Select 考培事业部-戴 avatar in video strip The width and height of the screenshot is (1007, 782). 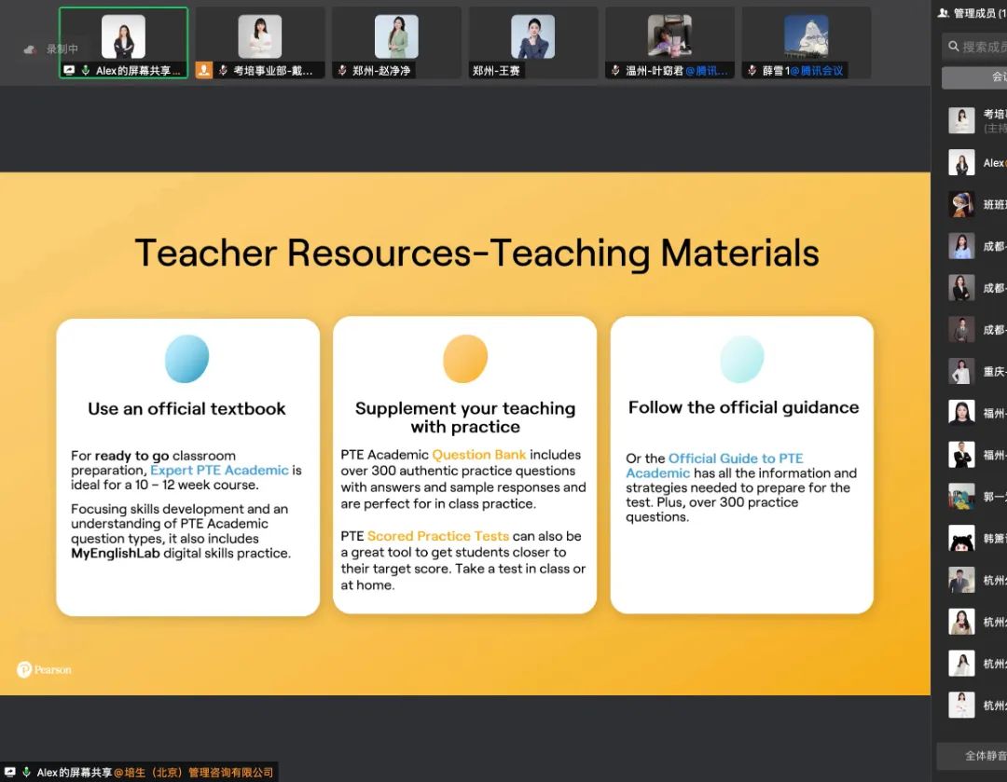[x=260, y=36]
